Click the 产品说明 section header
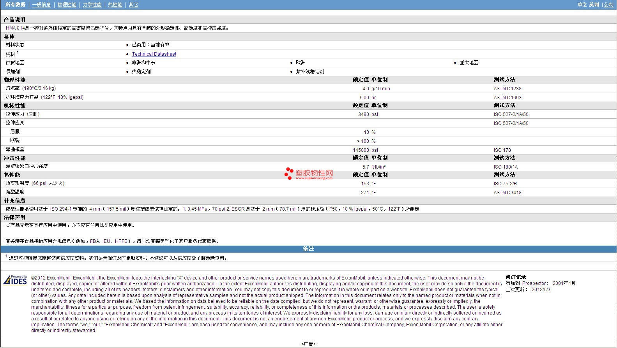This screenshot has width=617, height=348. click(x=14, y=19)
